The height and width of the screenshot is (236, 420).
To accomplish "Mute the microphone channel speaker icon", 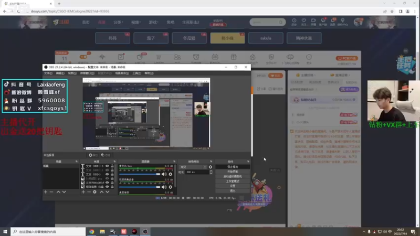I will pos(164,174).
